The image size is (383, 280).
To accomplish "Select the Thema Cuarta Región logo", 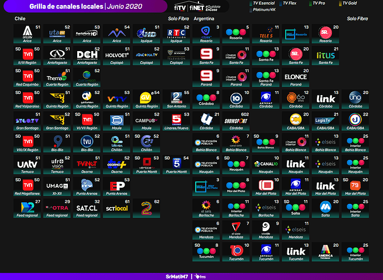I will (x=57, y=77).
